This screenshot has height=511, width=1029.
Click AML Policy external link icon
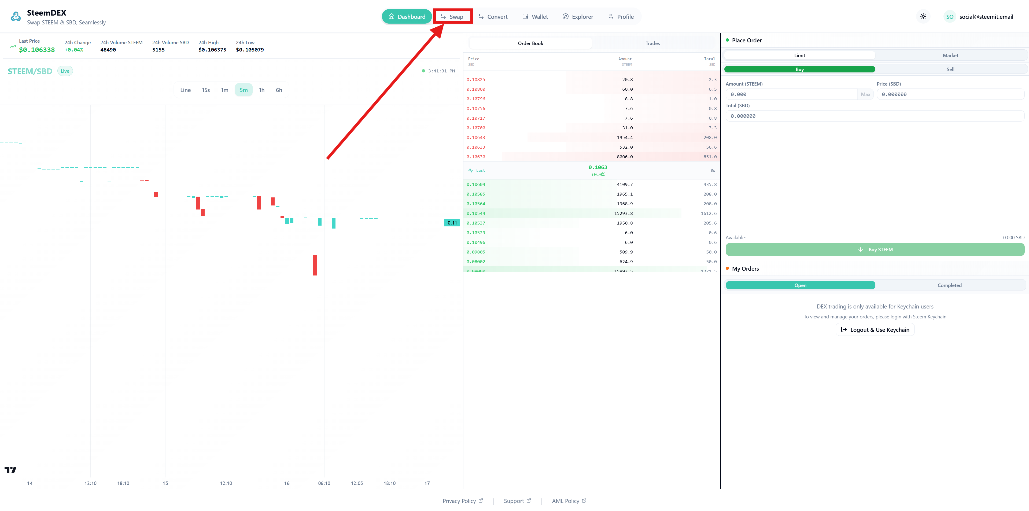pyautogui.click(x=584, y=501)
